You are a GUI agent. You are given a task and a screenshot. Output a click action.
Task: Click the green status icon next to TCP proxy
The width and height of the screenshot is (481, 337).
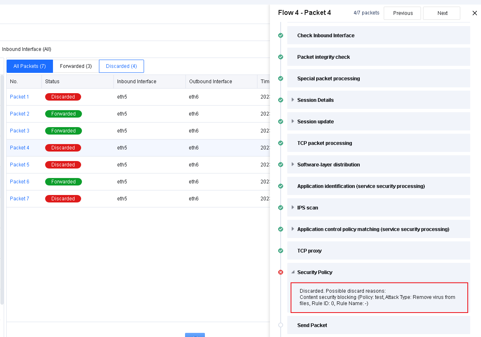[281, 251]
